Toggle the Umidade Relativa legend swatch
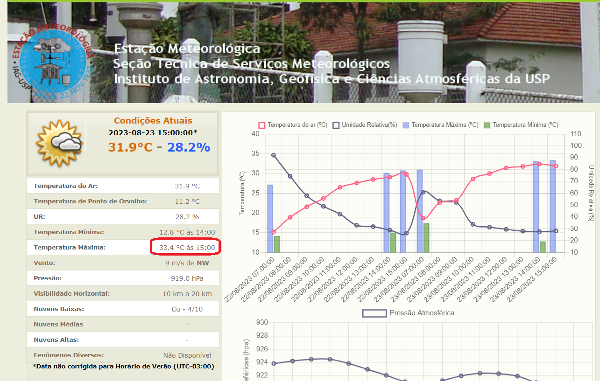This screenshot has height=381, width=600. [x=336, y=125]
